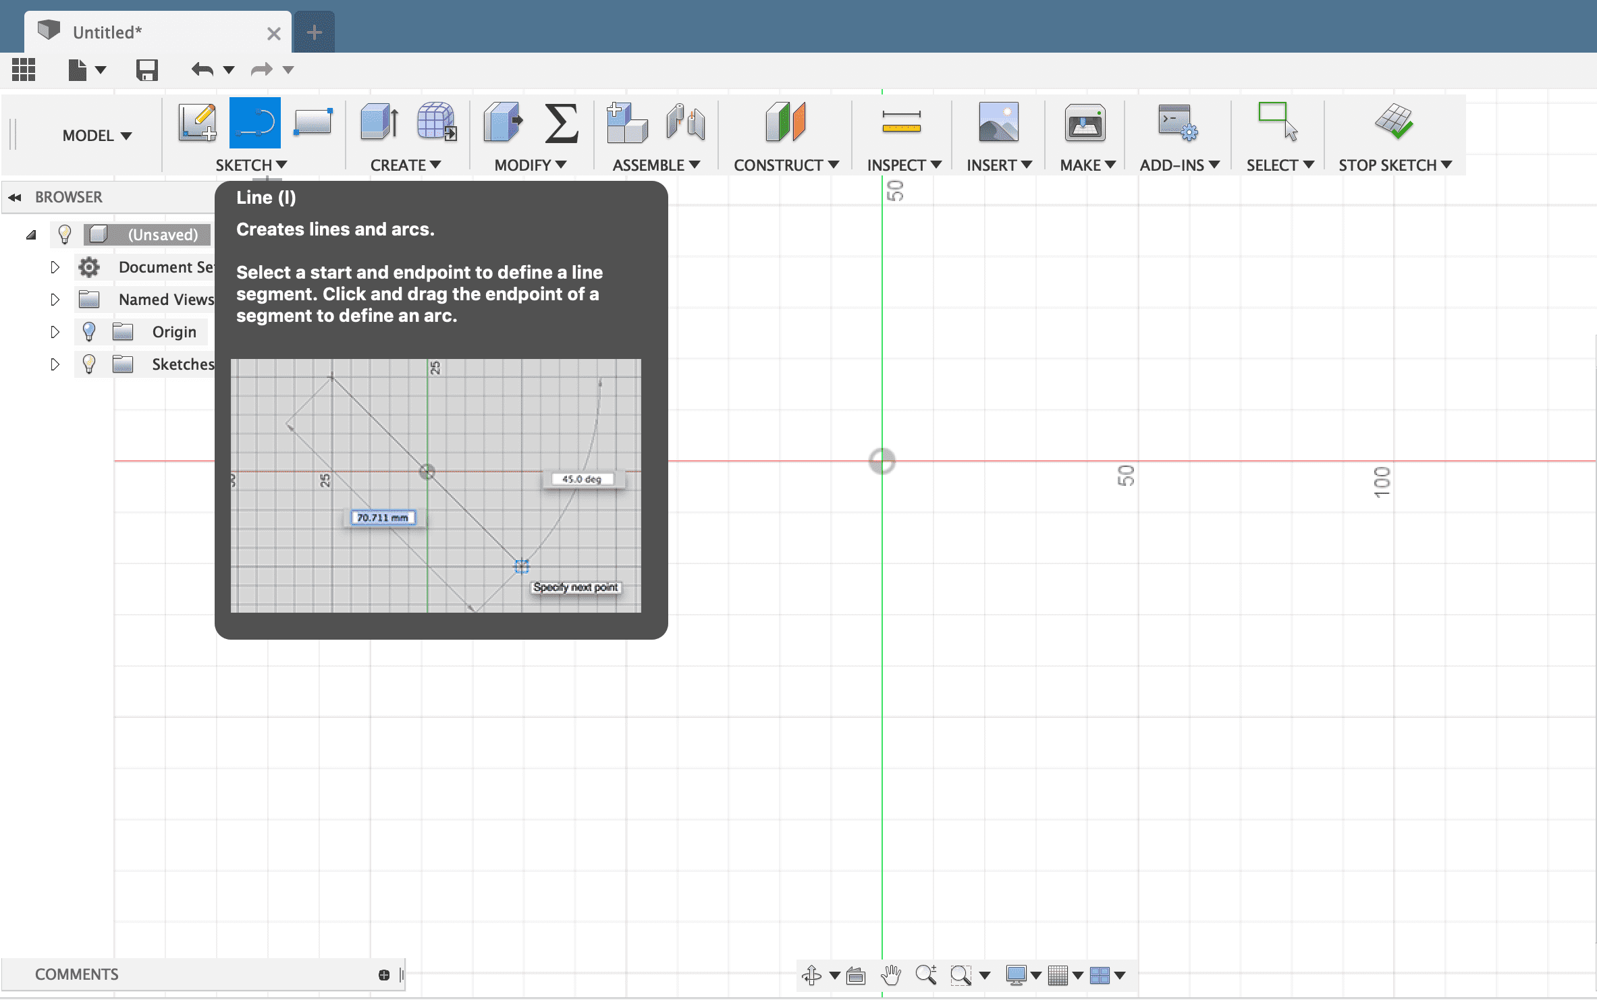Click the Pan hand icon

click(891, 975)
